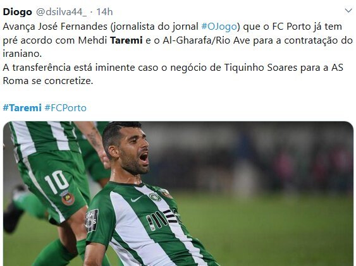Image resolution: width=356 pixels, height=266 pixels.
Task: Click the 'Roma se concretize.' line
Action: [48, 81]
